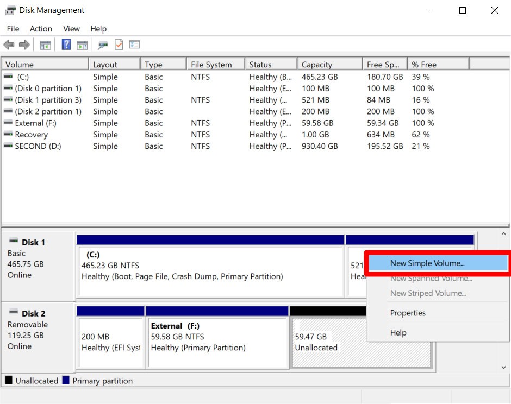Screen dimensions: 511x404
Task: Click the rightmost checklist icon in the toolbar
Action: pos(134,45)
